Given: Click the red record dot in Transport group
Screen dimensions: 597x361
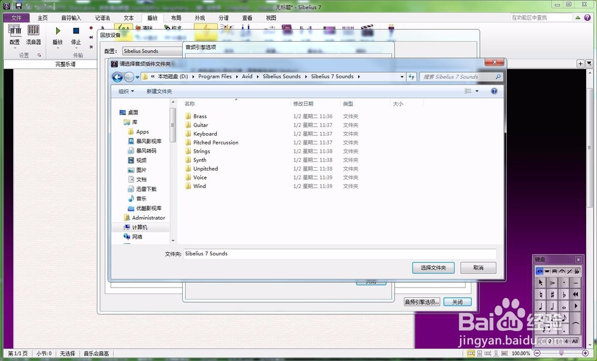Looking at the screenshot, I should point(91,28).
